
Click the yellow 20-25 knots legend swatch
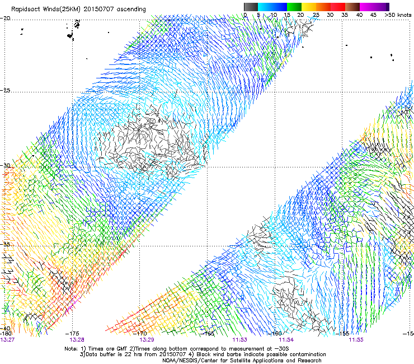click(x=309, y=7)
